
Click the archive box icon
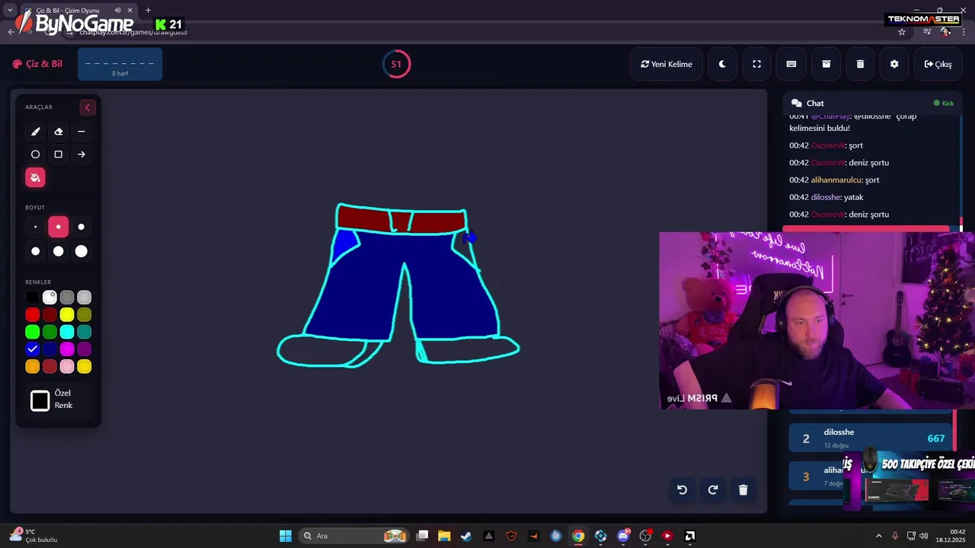pyautogui.click(x=826, y=64)
